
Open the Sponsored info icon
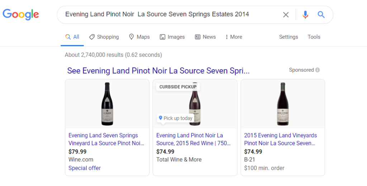pos(318,70)
